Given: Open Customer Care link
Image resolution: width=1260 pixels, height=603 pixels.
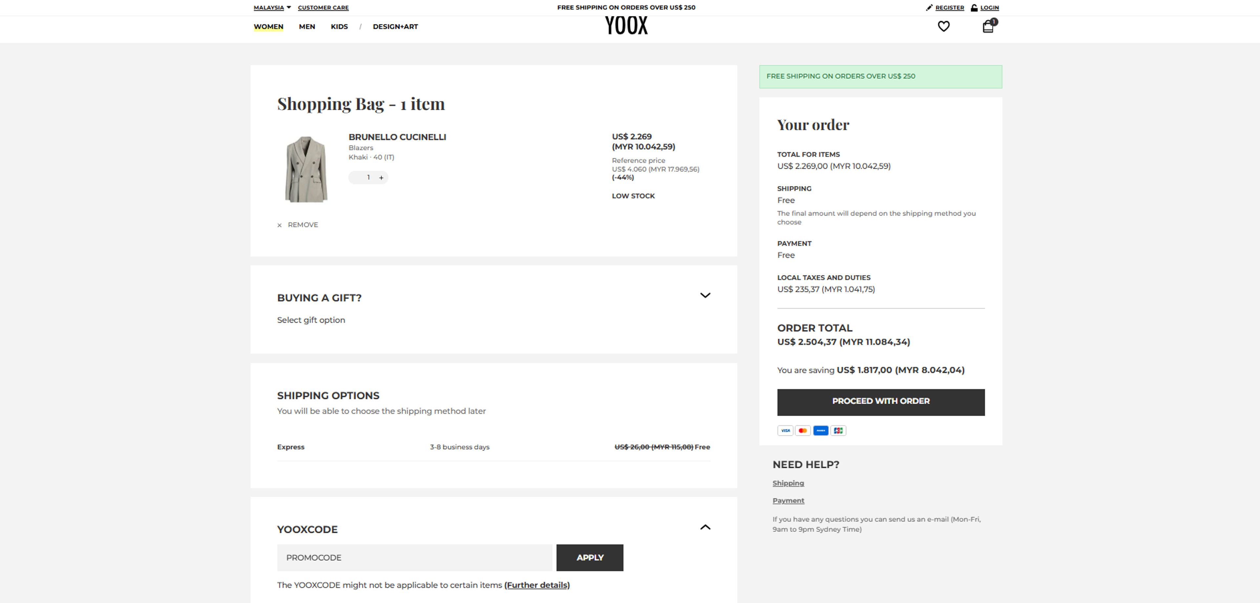Looking at the screenshot, I should [323, 7].
